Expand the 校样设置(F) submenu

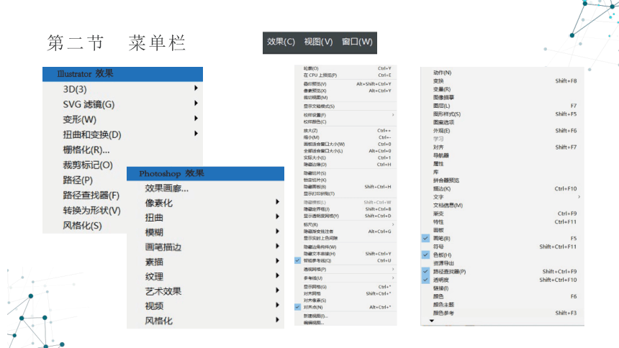[345, 115]
